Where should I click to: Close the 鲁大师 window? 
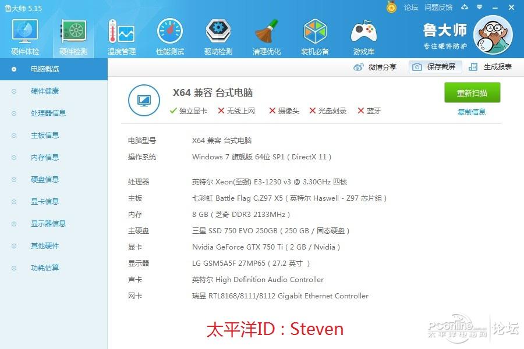tap(511, 7)
